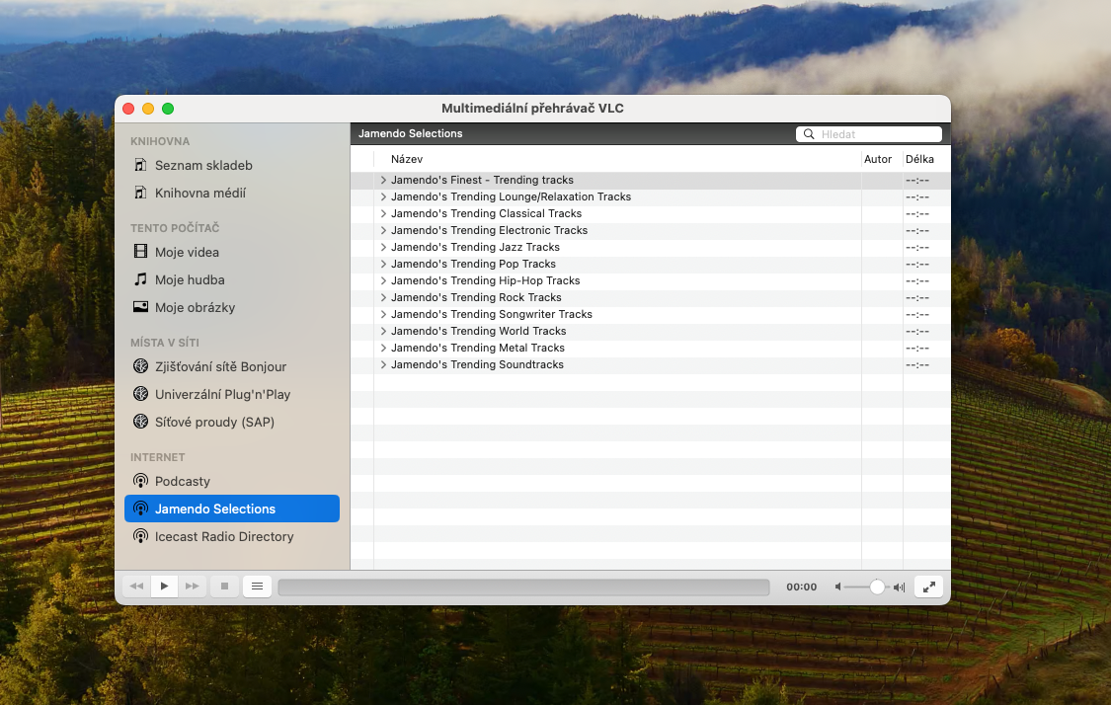The width and height of the screenshot is (1111, 705).
Task: Click the music note icon beside Moje hudba
Action: [x=140, y=279]
